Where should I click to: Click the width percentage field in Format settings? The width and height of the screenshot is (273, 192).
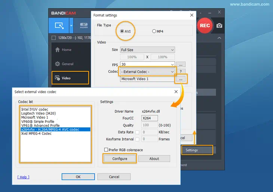click(x=132, y=57)
